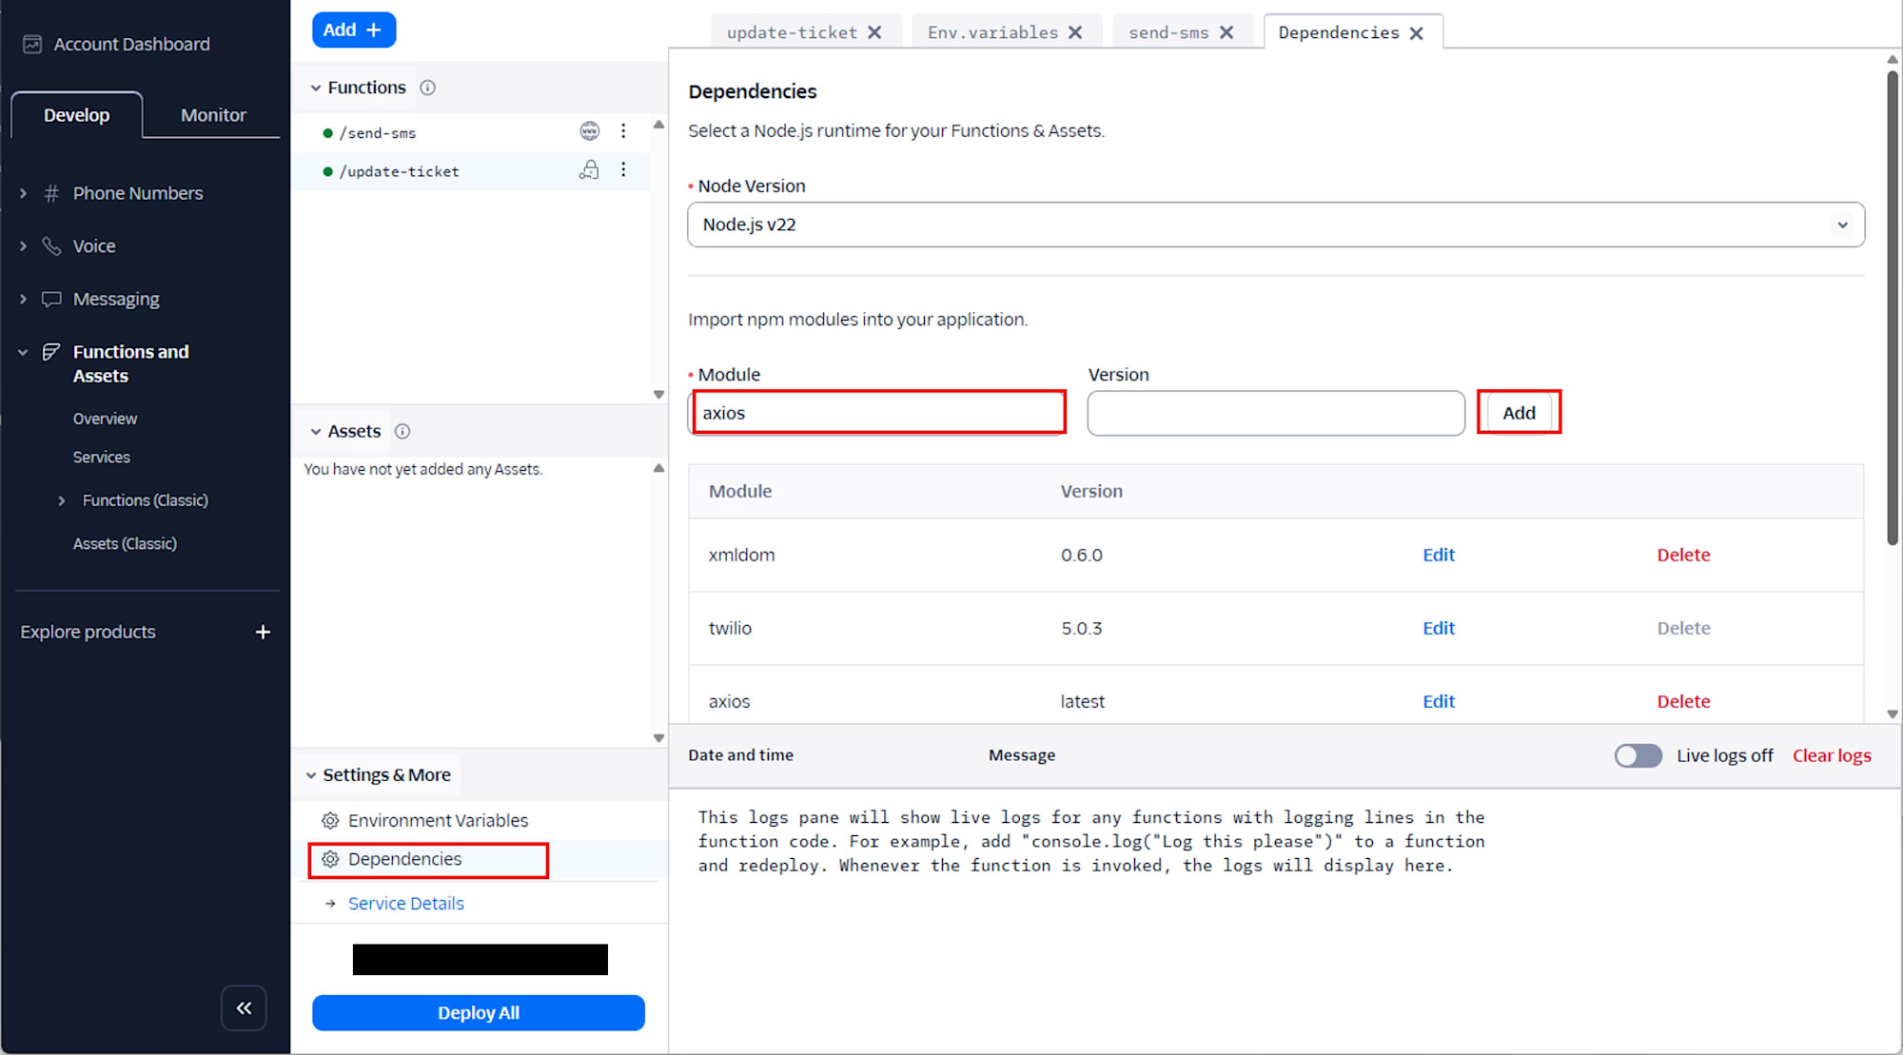The height and width of the screenshot is (1055, 1903).
Task: Open the three-dot menu for /send-sms
Action: 623,131
